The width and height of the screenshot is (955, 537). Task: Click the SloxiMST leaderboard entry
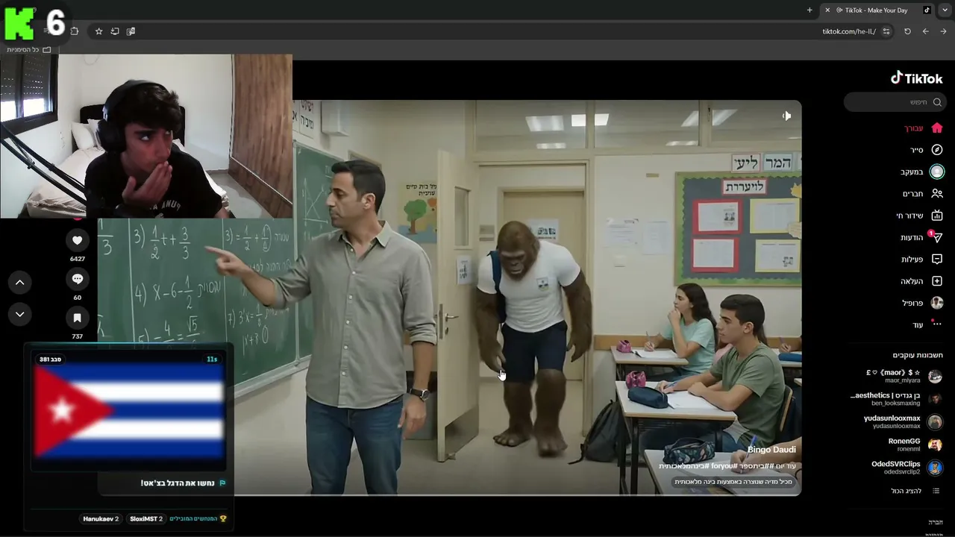tap(145, 518)
